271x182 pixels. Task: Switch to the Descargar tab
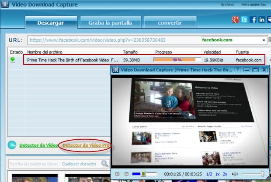point(51,23)
